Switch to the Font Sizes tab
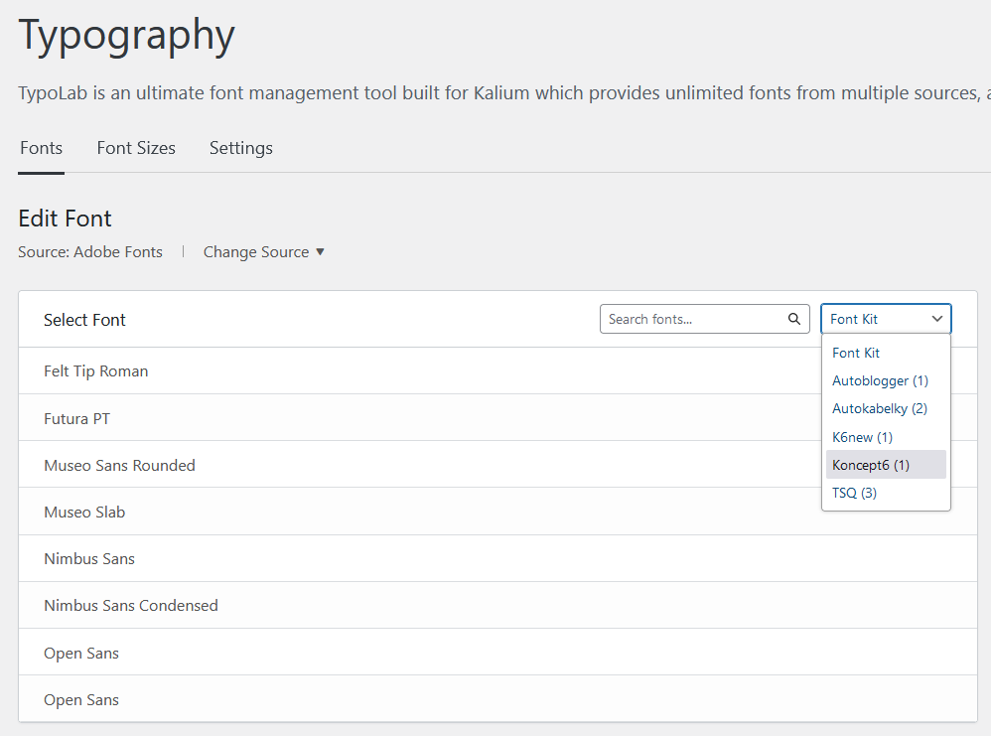This screenshot has height=736, width=991. tap(136, 148)
